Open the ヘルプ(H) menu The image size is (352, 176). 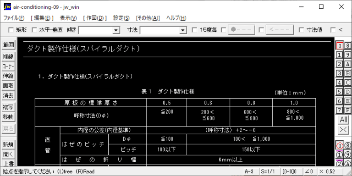tap(176, 18)
